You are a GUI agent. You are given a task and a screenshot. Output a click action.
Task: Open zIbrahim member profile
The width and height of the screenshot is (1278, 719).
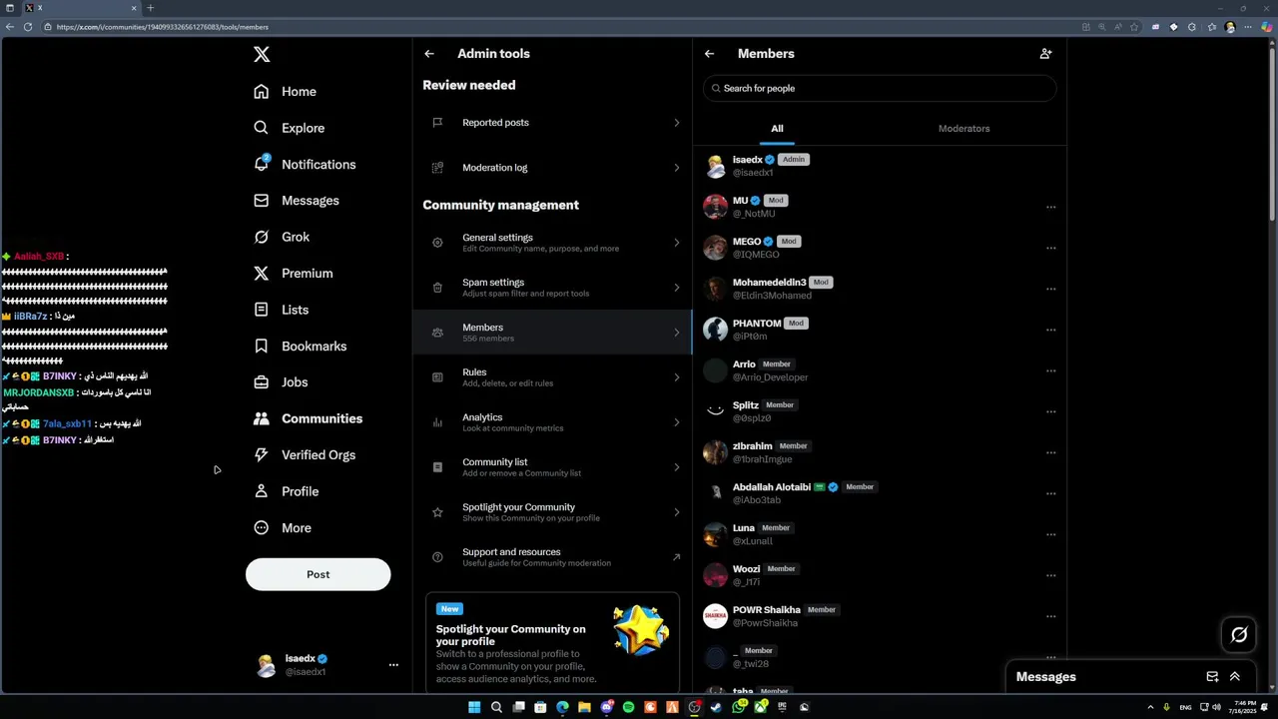880,452
